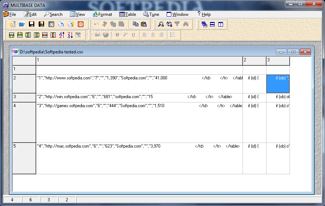Save the file with the floppy icon
The image size is (325, 206).
pos(31,24)
